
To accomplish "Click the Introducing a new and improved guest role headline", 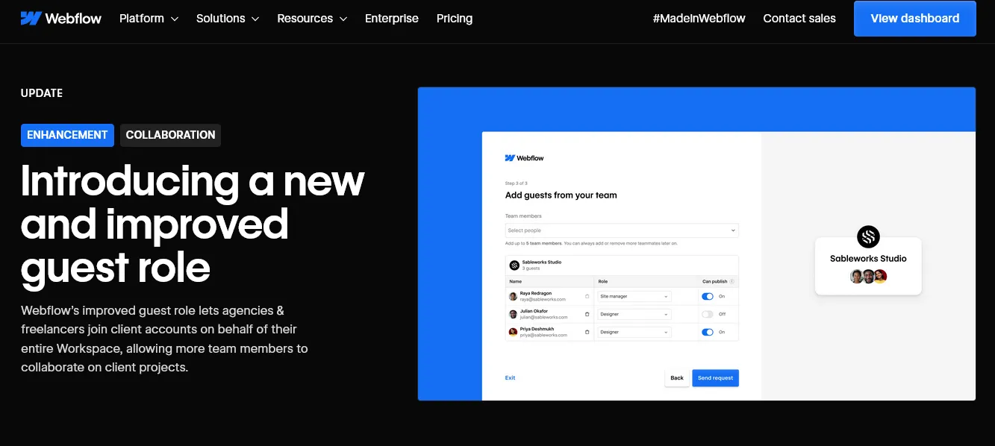I will click(193, 224).
